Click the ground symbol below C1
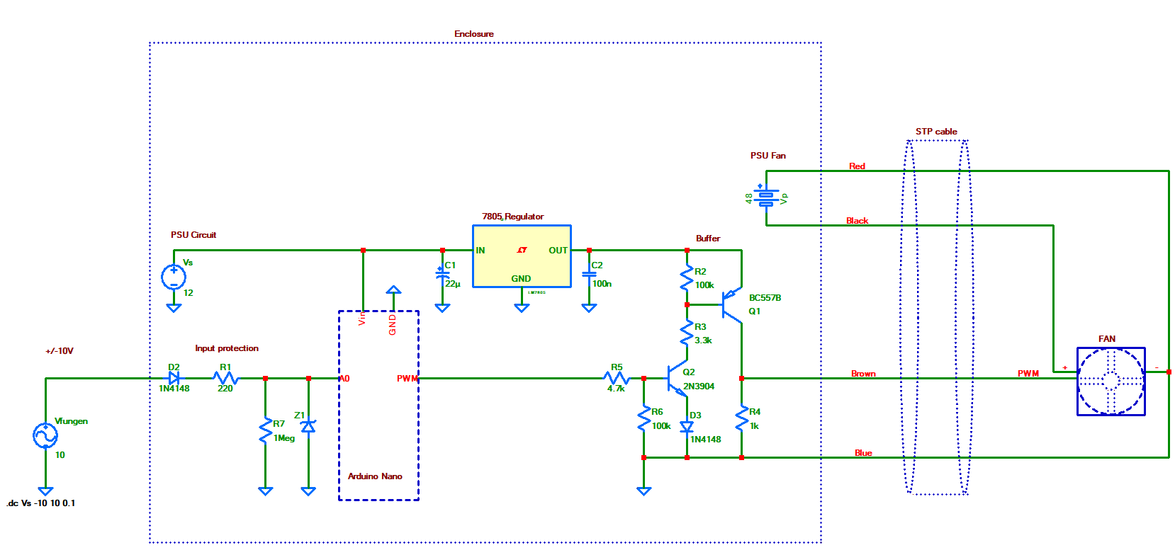This screenshot has height=550, width=1175. click(x=442, y=308)
